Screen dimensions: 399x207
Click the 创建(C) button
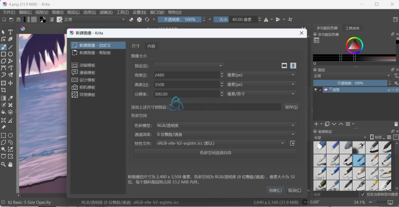[275, 190]
